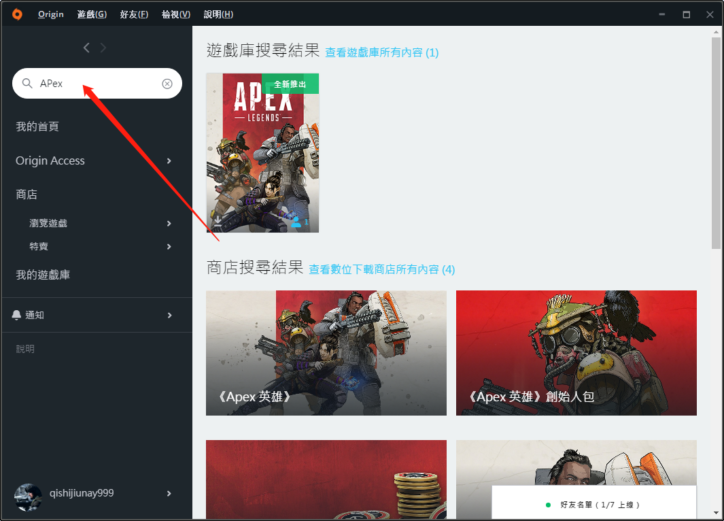Screen dimensions: 724x521
Task: Expand 瀏覽遊戲 chevron
Action: click(169, 224)
